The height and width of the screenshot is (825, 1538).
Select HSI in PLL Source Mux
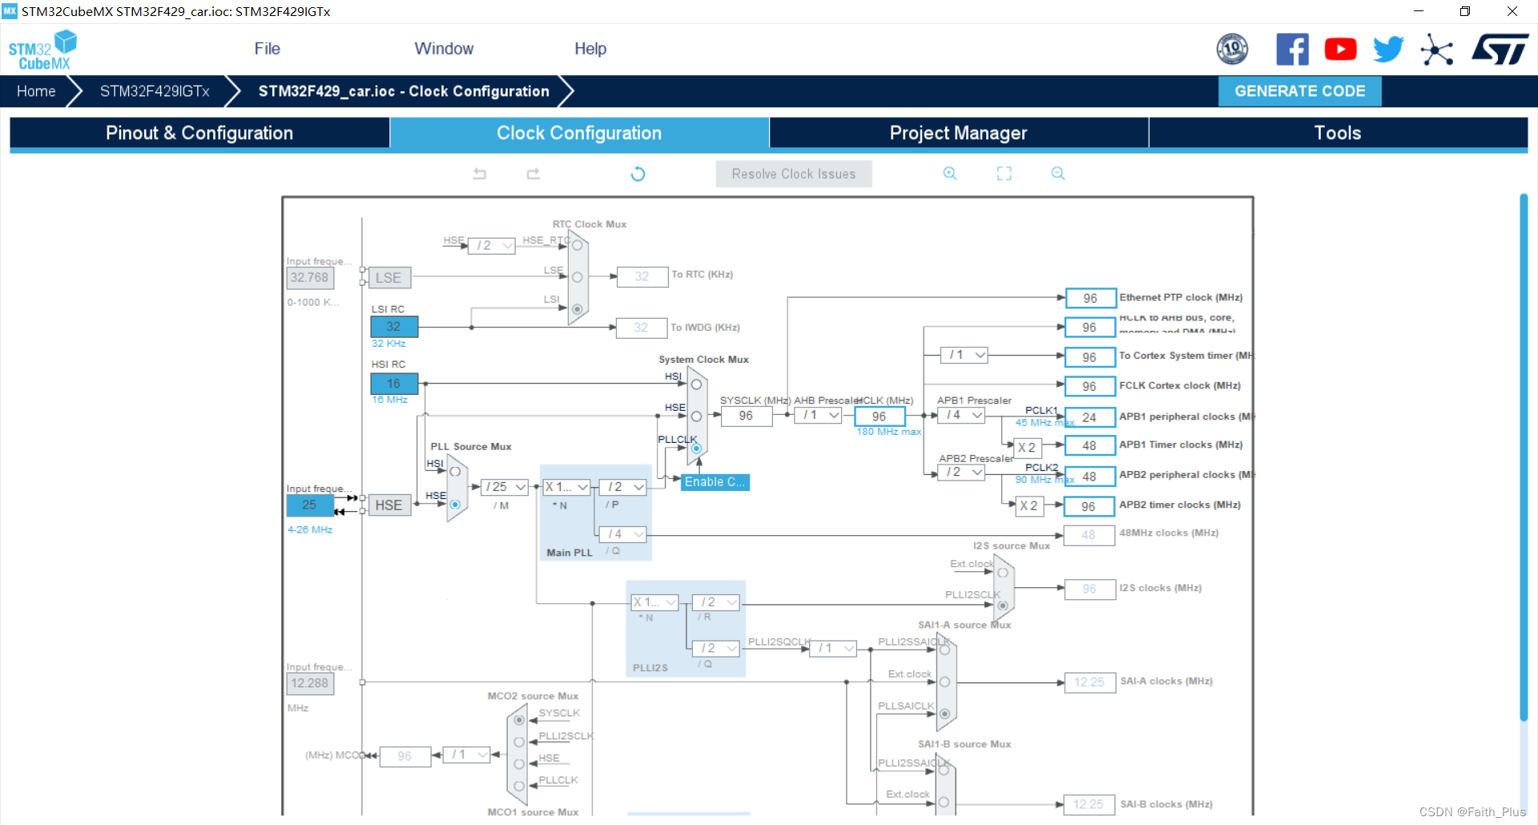click(455, 472)
